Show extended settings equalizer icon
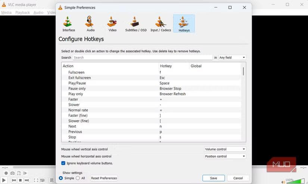The image size is (308, 184). 43,180
